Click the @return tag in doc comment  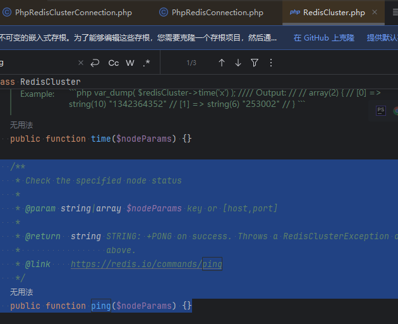pyautogui.click(x=43, y=236)
